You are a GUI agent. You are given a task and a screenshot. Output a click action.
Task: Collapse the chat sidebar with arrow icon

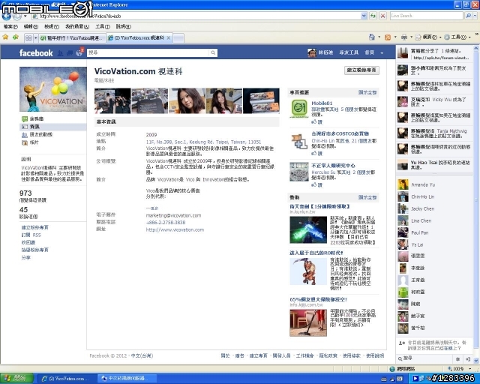(x=467, y=359)
